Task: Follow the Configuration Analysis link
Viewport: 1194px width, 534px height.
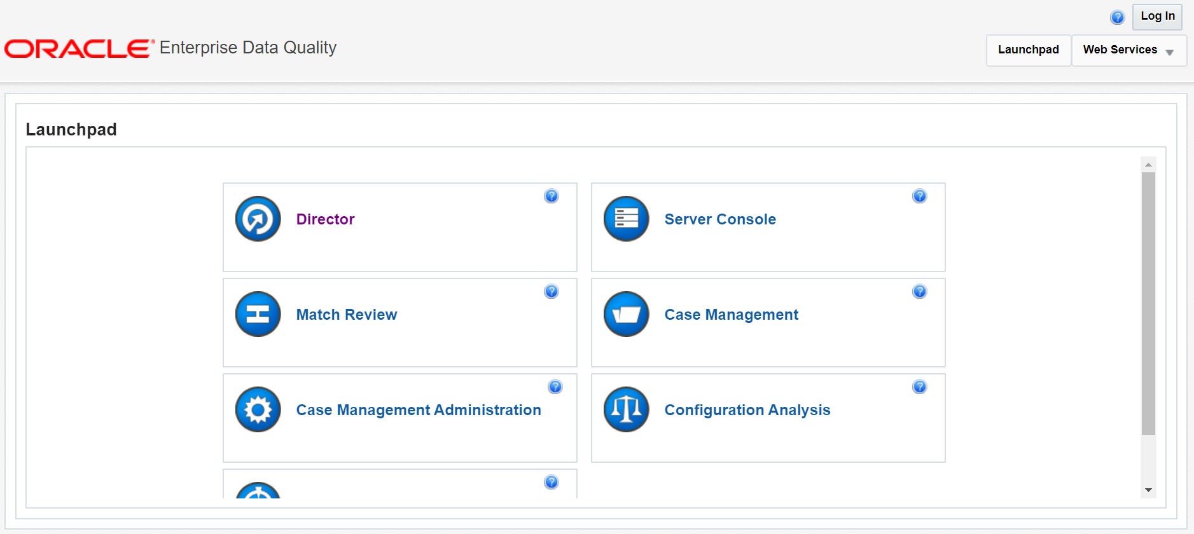Action: tap(747, 410)
